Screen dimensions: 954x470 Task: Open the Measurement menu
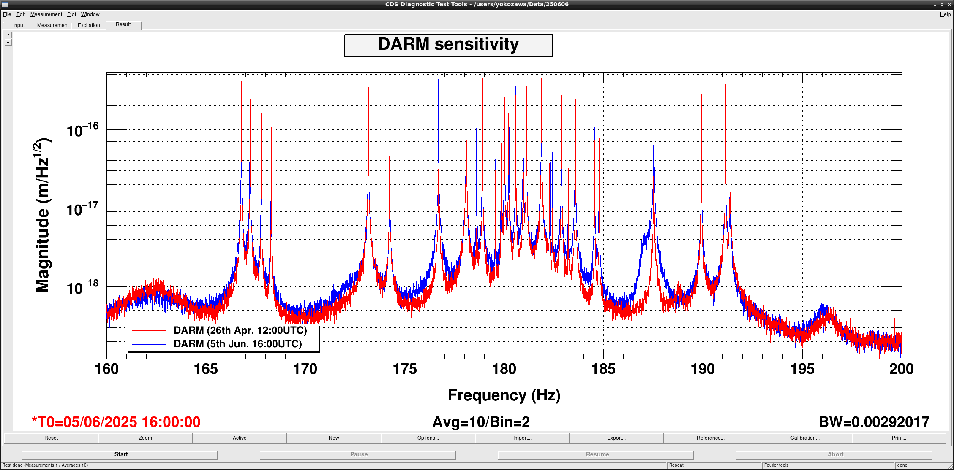tap(46, 14)
